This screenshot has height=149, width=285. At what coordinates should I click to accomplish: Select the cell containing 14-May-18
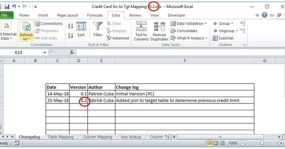pyautogui.click(x=58, y=94)
